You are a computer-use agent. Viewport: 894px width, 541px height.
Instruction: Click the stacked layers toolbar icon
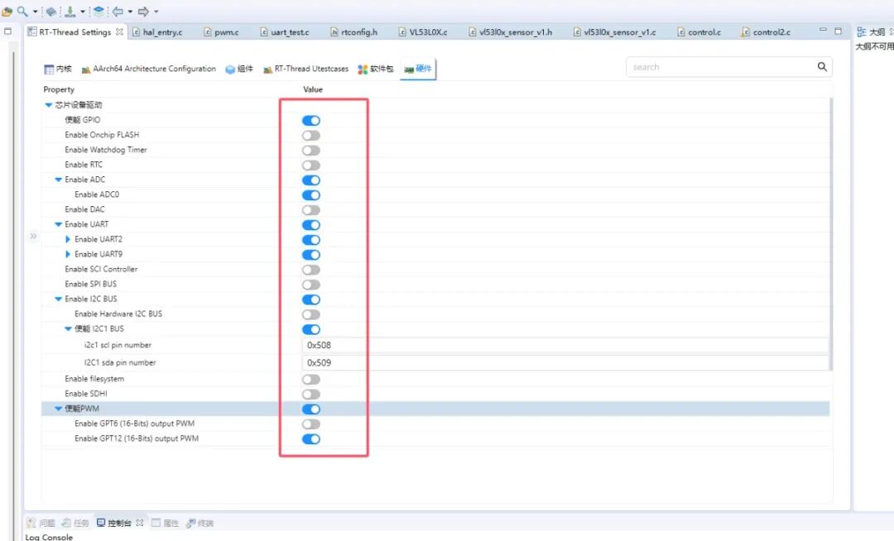tap(99, 12)
